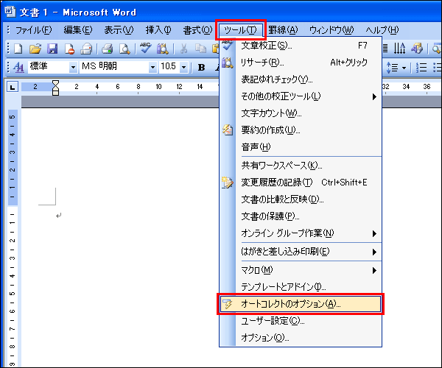
Task: Open the file Open folder icon
Action: coord(35,49)
